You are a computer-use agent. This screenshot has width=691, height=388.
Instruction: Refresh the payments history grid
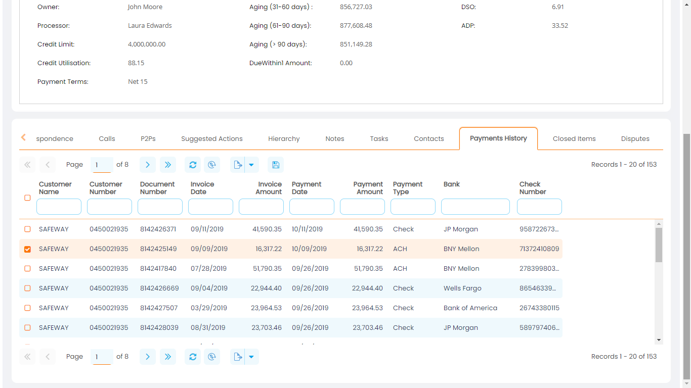click(x=193, y=164)
